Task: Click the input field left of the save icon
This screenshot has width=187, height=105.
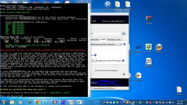Action: pos(106,74)
